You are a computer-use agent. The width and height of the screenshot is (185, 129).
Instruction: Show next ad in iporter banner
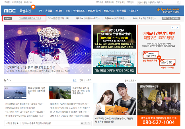point(177,28)
